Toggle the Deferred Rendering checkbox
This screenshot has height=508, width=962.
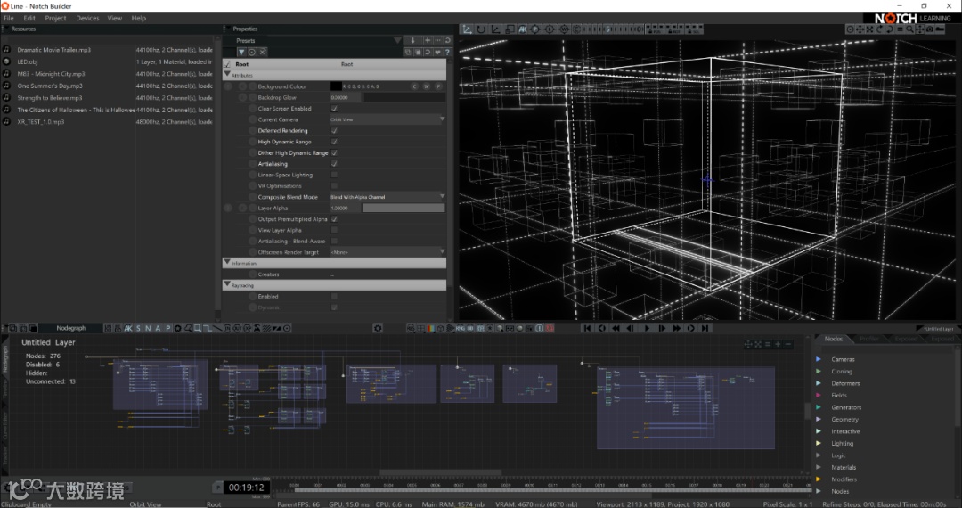(x=334, y=131)
